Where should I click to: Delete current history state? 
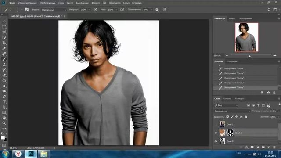pos(274,93)
